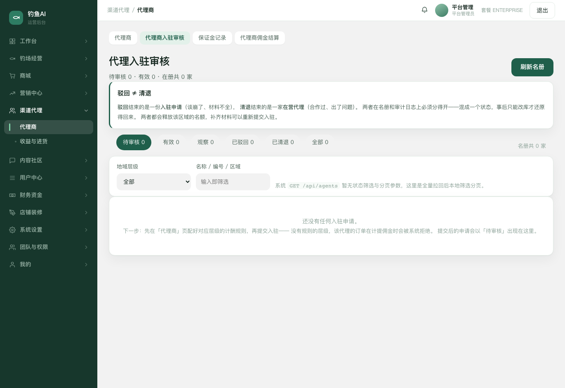Expand the 商城 chevron
The image size is (565, 388).
pos(86,76)
